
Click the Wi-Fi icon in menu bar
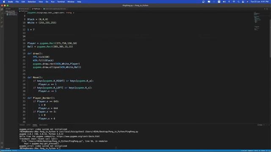(234, 2)
